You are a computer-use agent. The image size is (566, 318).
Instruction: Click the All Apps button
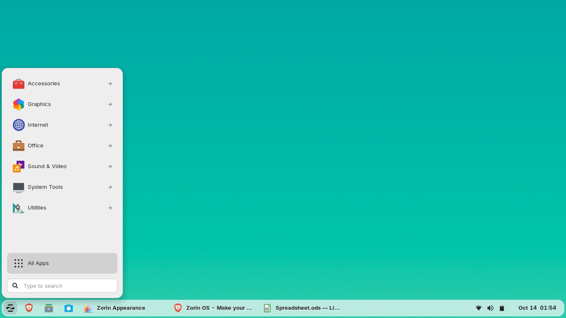62,263
